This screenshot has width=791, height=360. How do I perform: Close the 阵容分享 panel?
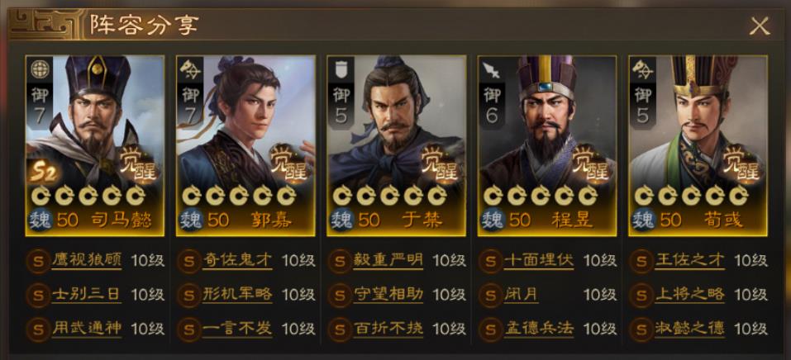[760, 26]
